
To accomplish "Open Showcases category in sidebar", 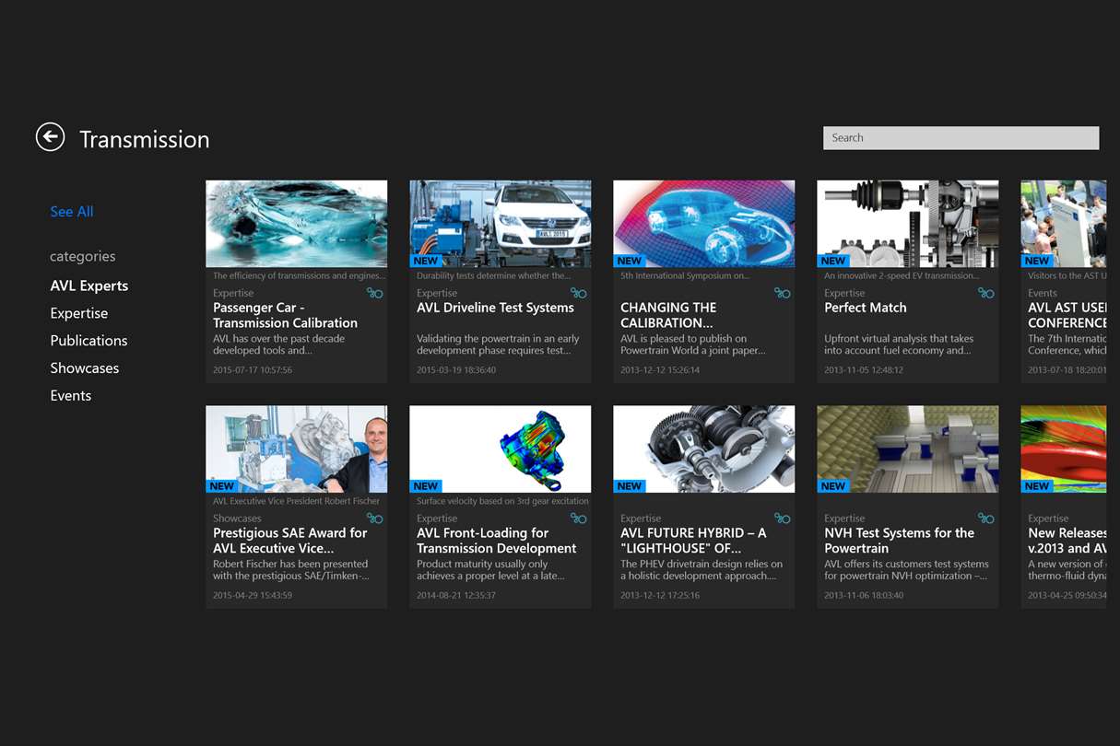I will tap(85, 368).
